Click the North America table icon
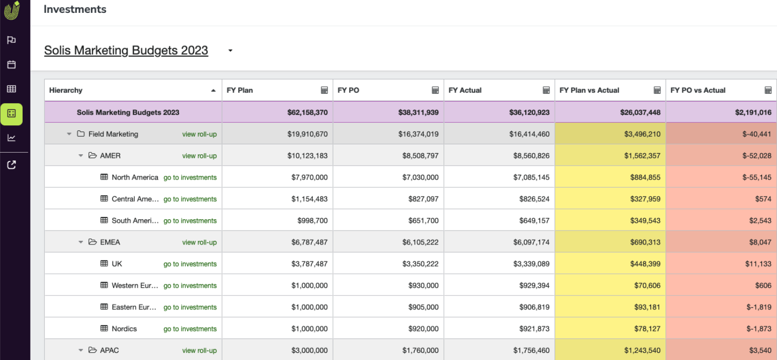 point(104,177)
